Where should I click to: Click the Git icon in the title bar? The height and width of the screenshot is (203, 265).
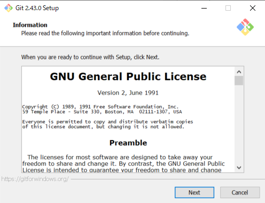click(9, 8)
